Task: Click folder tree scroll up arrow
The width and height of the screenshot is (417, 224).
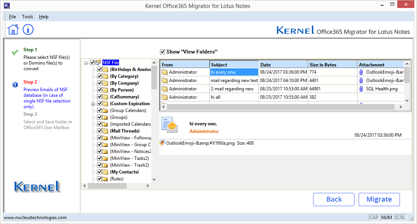Action: pyautogui.click(x=154, y=63)
